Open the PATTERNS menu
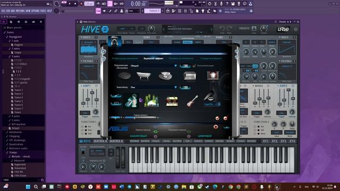This screenshot has width=340, height=191. 20,11
